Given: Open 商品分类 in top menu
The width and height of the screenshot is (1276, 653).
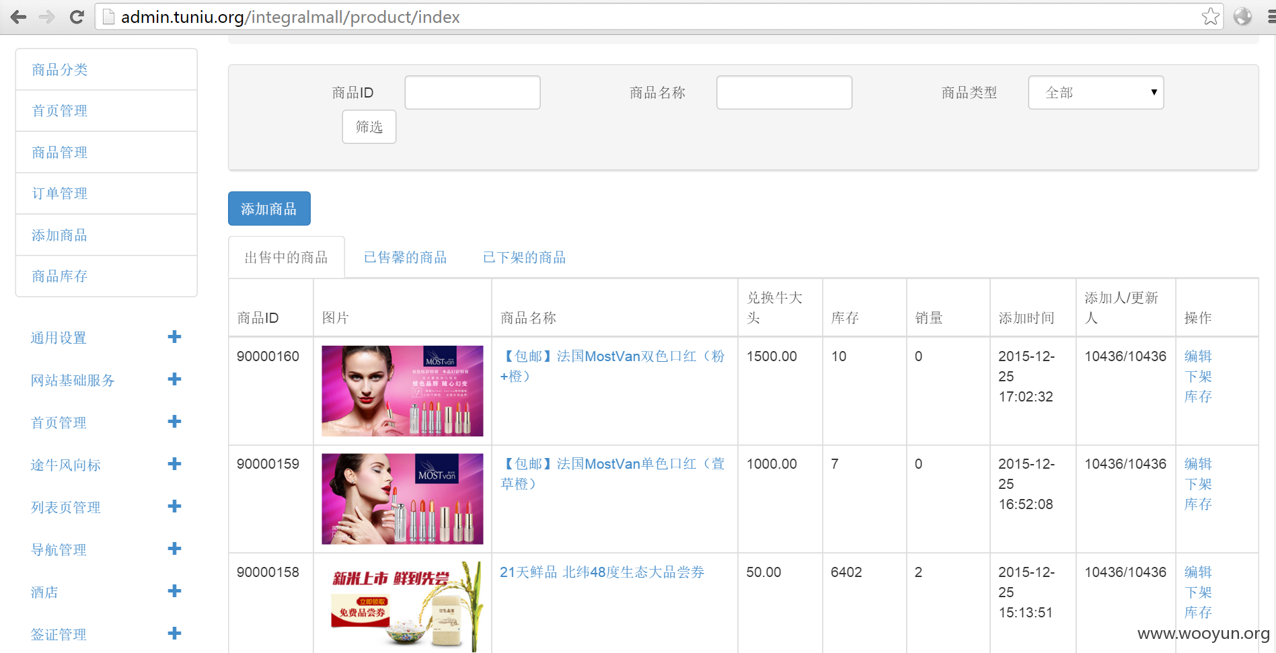Looking at the screenshot, I should pos(106,70).
